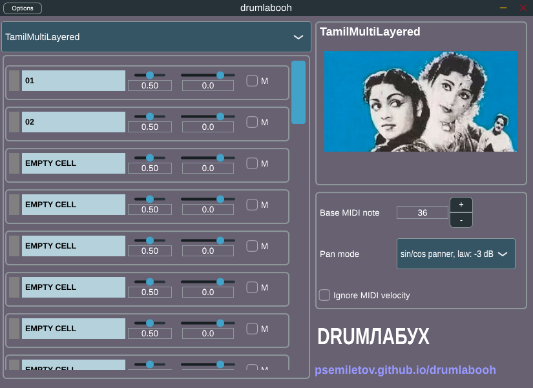Click the gray LED indicator of cell 02
Screen dimensions: 533x388
(14, 122)
